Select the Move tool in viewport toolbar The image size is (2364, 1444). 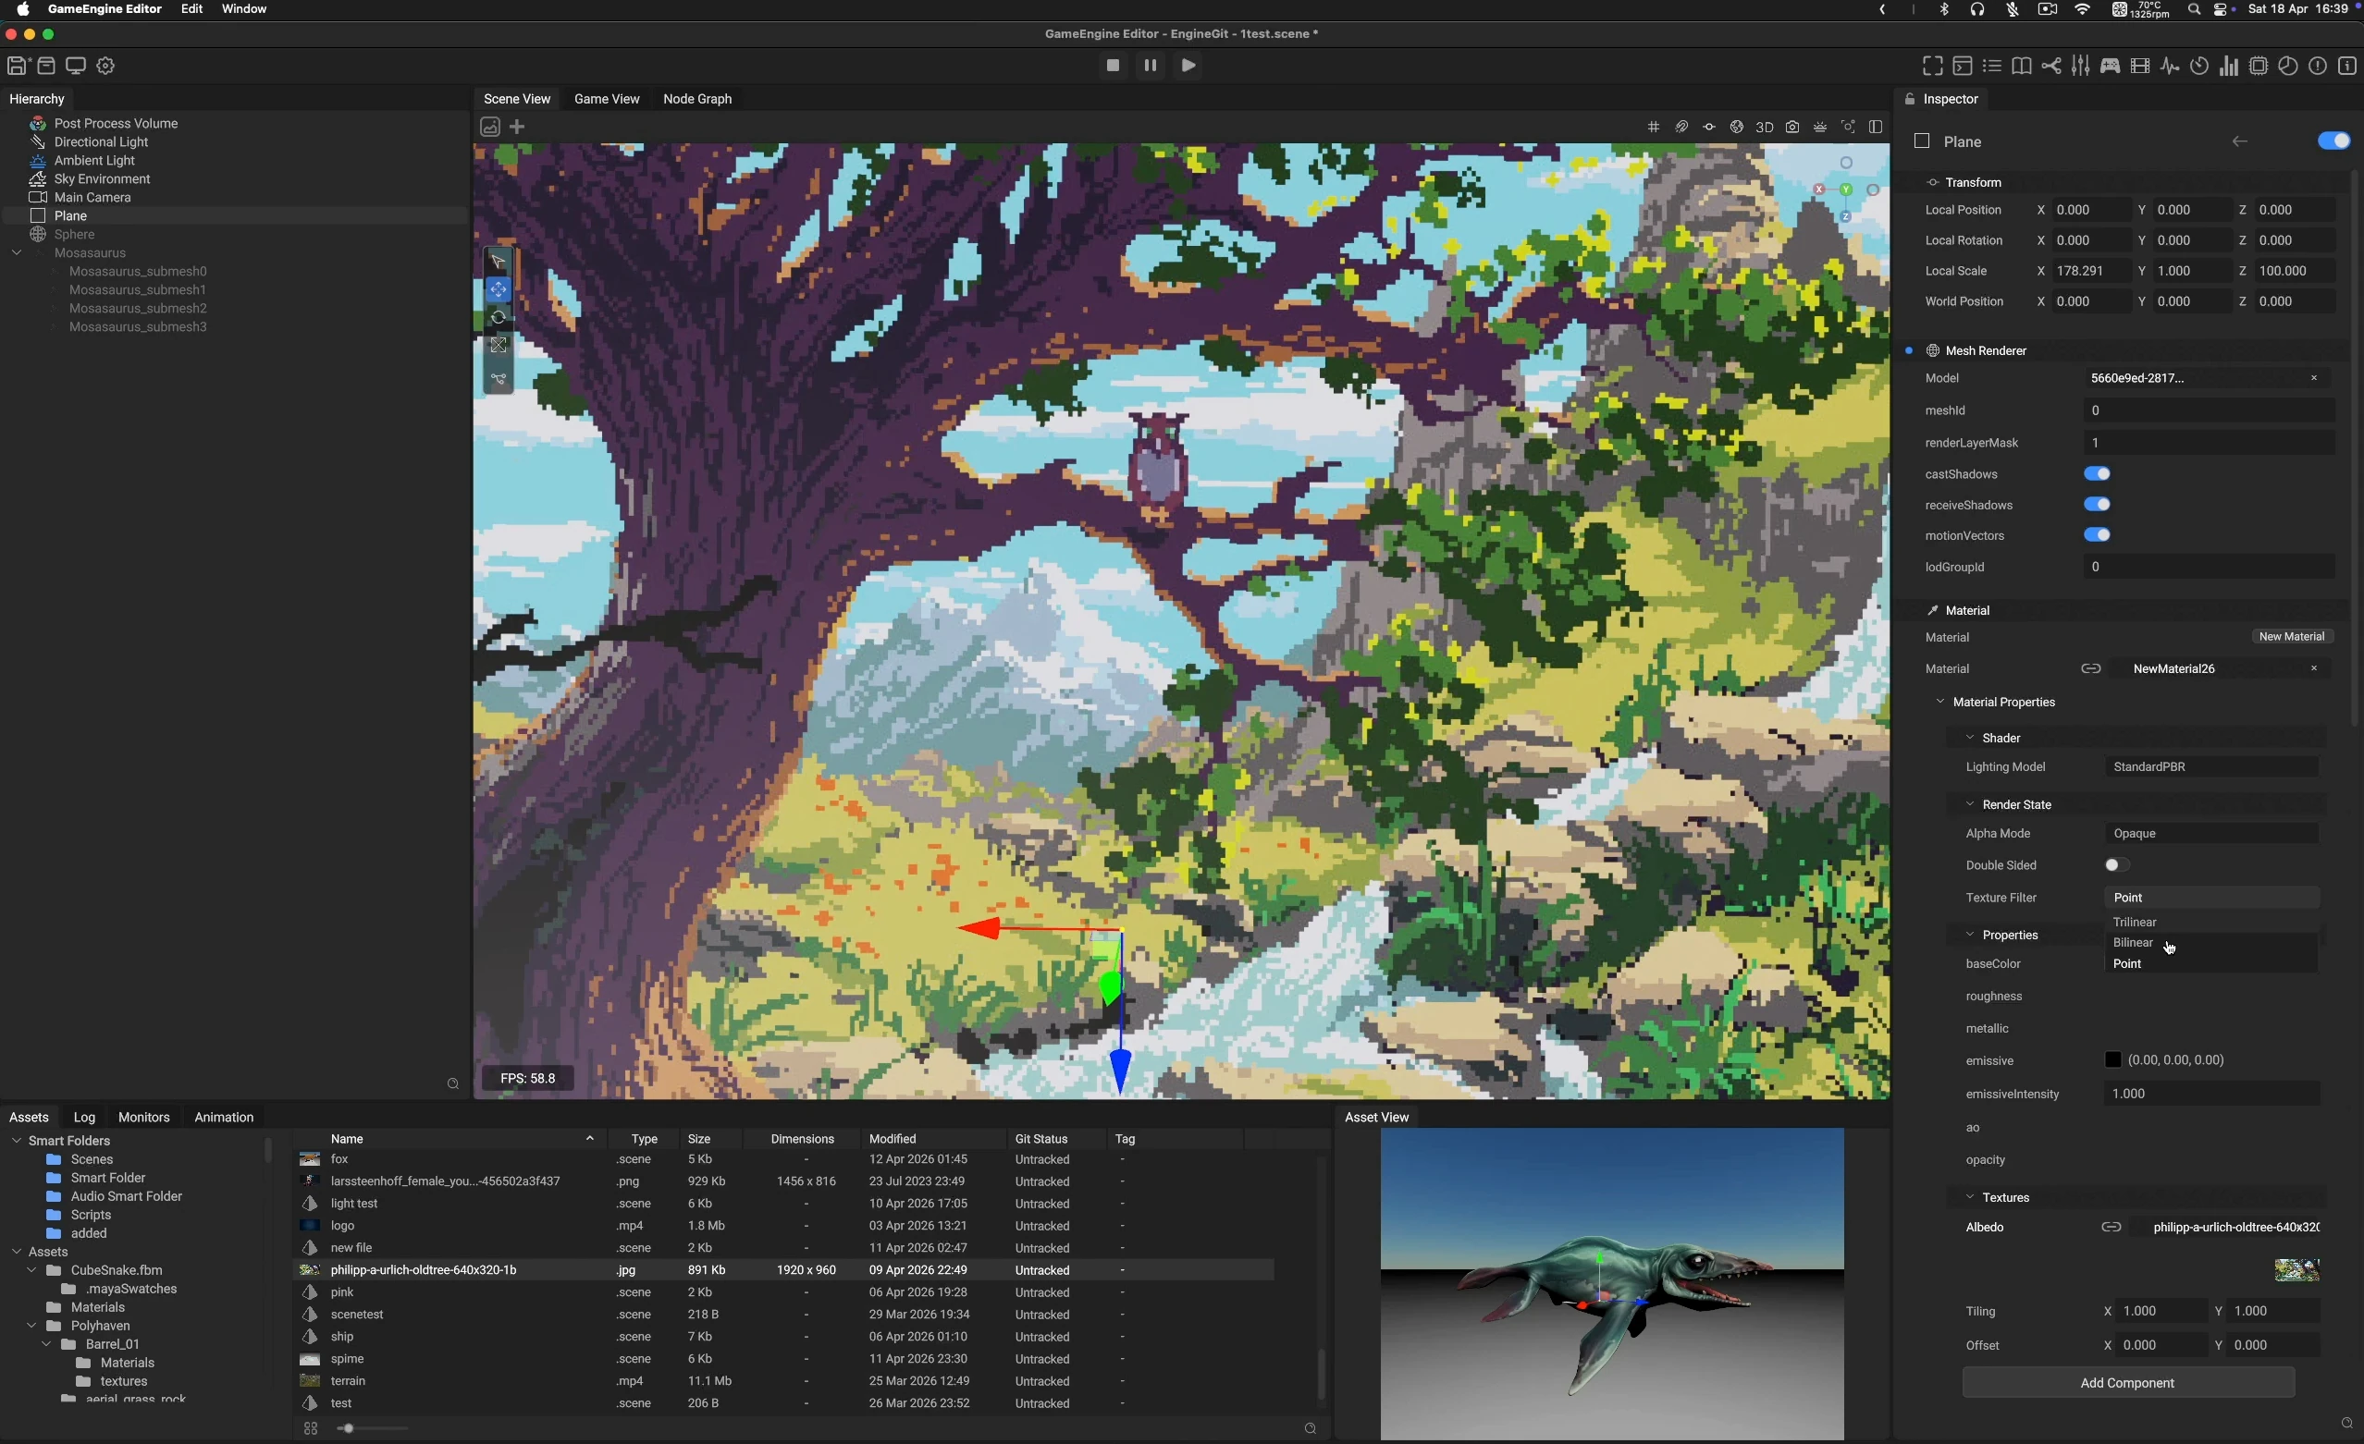pyautogui.click(x=498, y=289)
